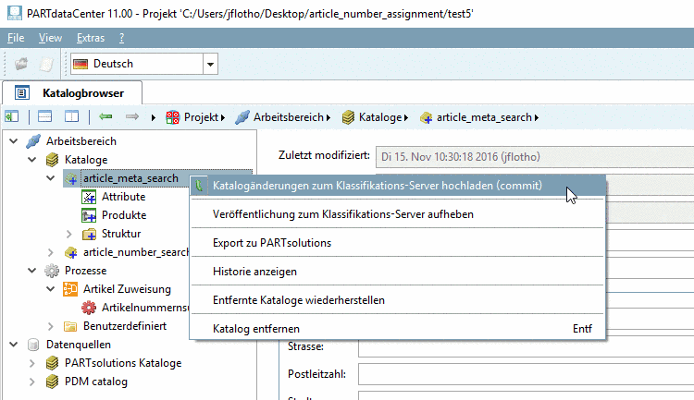Image resolution: width=694 pixels, height=400 pixels.
Task: Click the grey forward navigation arrow
Action: point(131,117)
